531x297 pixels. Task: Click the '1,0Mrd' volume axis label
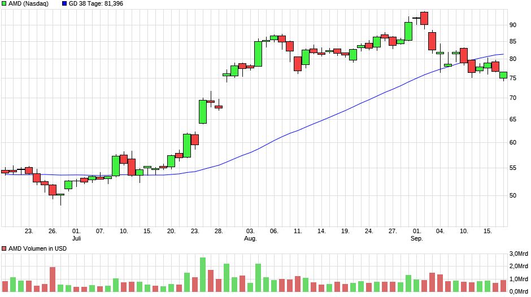click(x=519, y=279)
